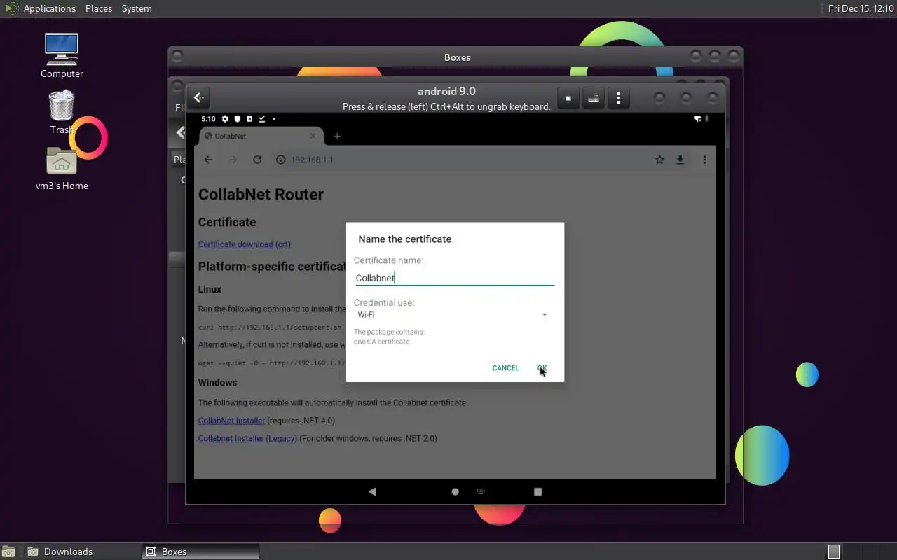Click the site info icon in address bar
897x560 pixels.
(281, 160)
